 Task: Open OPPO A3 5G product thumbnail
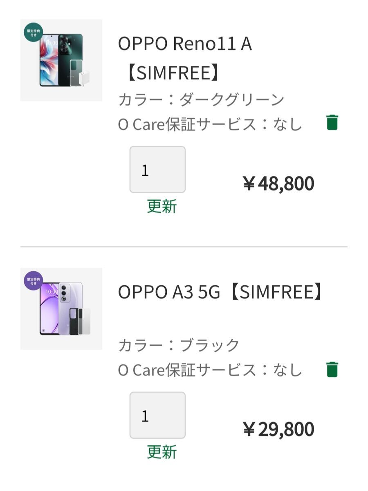click(x=61, y=309)
